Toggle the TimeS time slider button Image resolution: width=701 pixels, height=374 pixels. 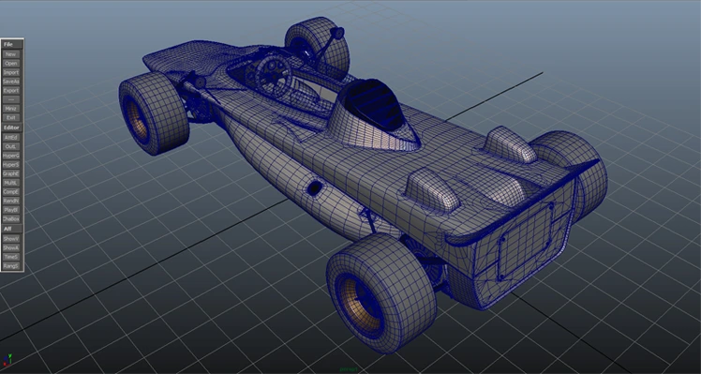pyautogui.click(x=10, y=257)
